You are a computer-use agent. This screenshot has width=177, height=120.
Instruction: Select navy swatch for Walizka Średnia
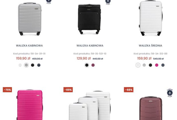point(163,65)
